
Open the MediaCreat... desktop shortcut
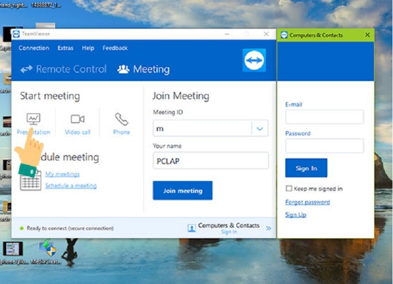coord(47,252)
